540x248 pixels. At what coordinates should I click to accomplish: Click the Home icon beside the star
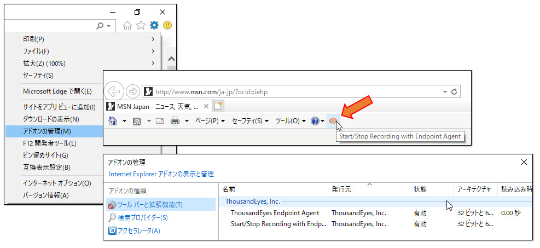tap(127, 25)
